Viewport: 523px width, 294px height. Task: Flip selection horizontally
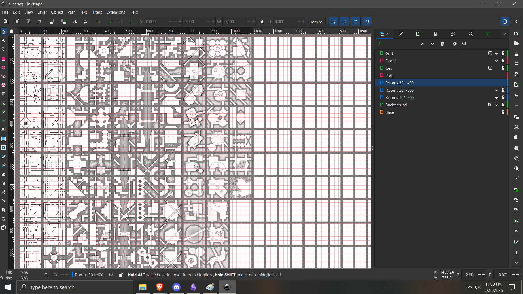tap(75, 22)
